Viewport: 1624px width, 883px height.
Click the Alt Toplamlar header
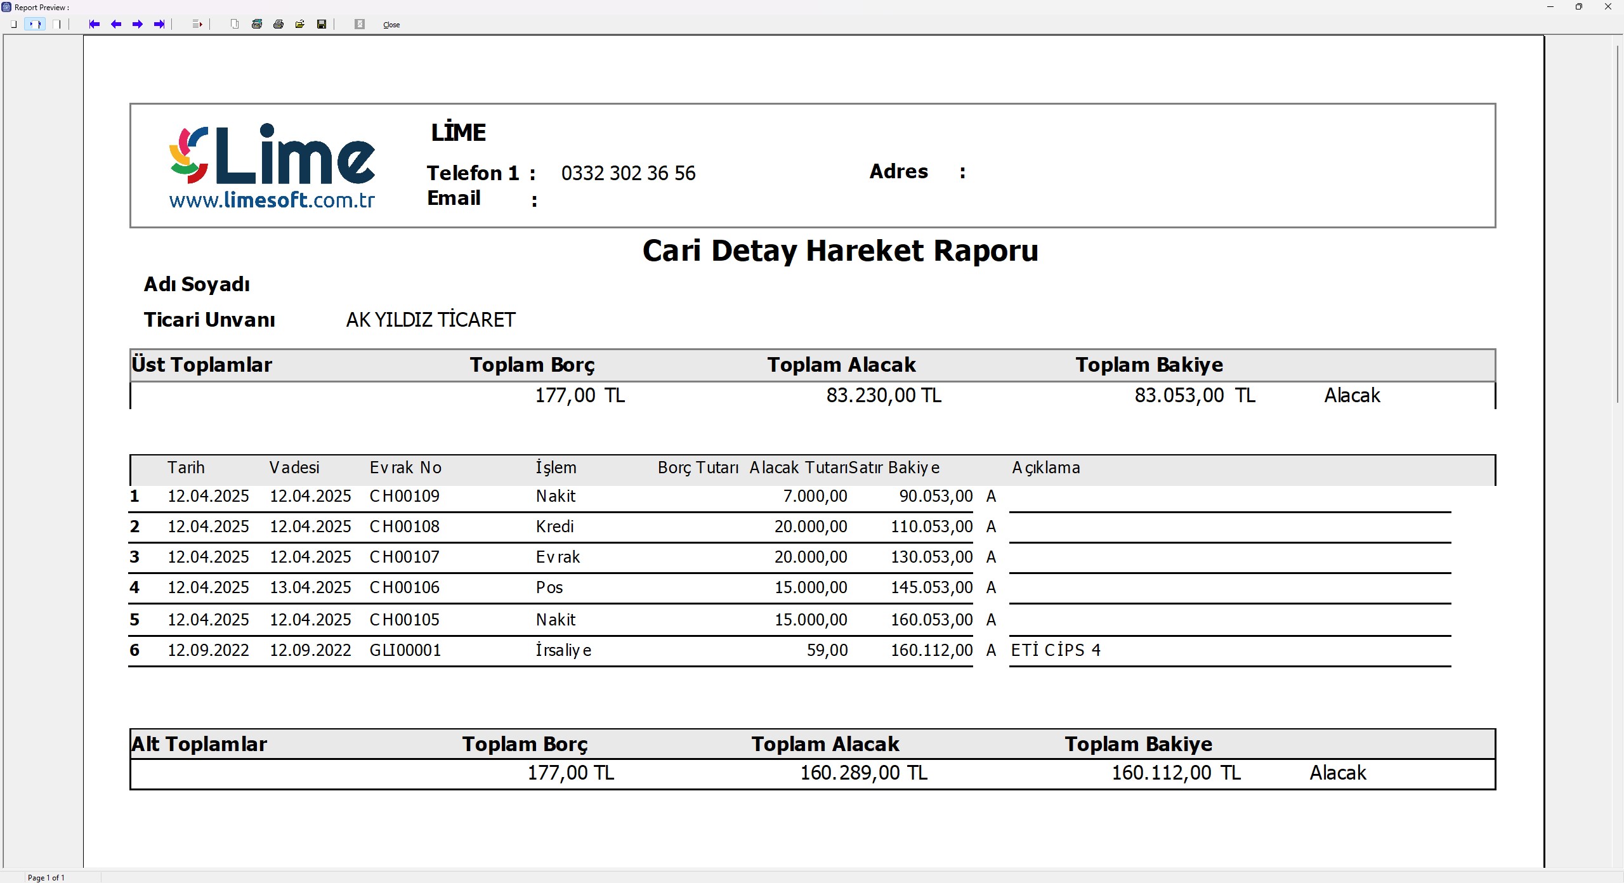(199, 744)
